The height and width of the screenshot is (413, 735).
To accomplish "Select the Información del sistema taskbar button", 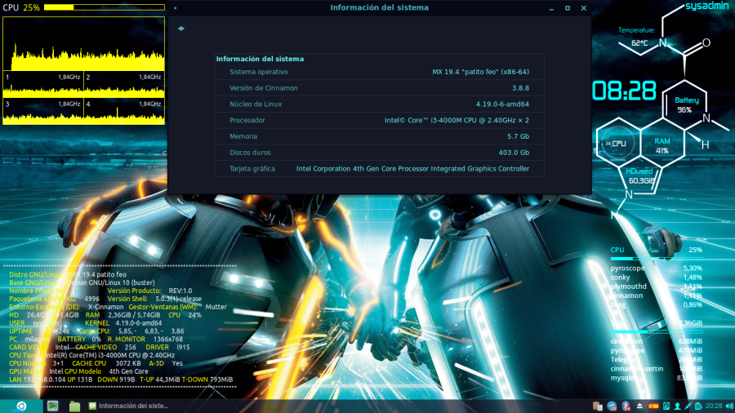I will point(129,406).
